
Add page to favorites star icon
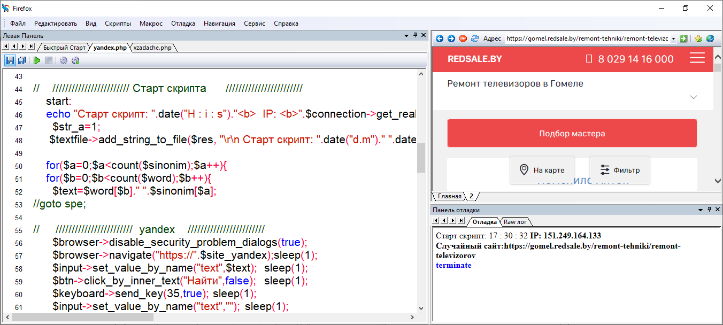coord(698,38)
